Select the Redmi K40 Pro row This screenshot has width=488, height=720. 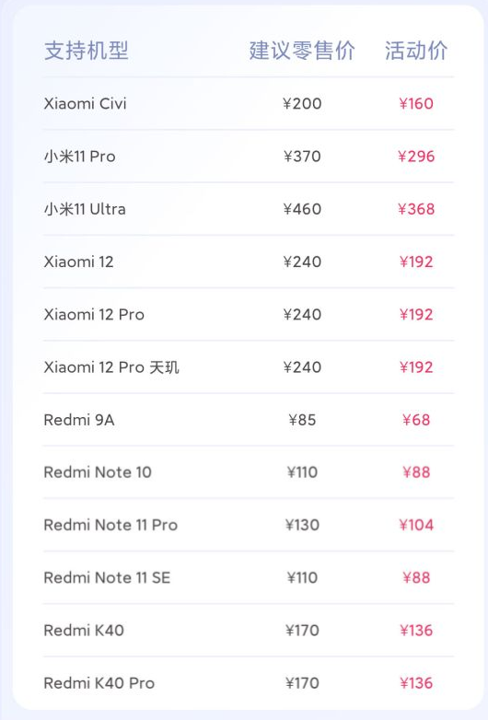click(249, 683)
